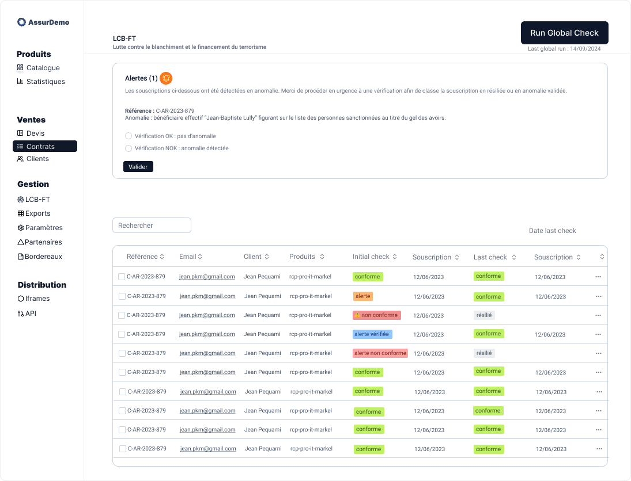
Task: Click the API icon in Distribution
Action: [21, 314]
